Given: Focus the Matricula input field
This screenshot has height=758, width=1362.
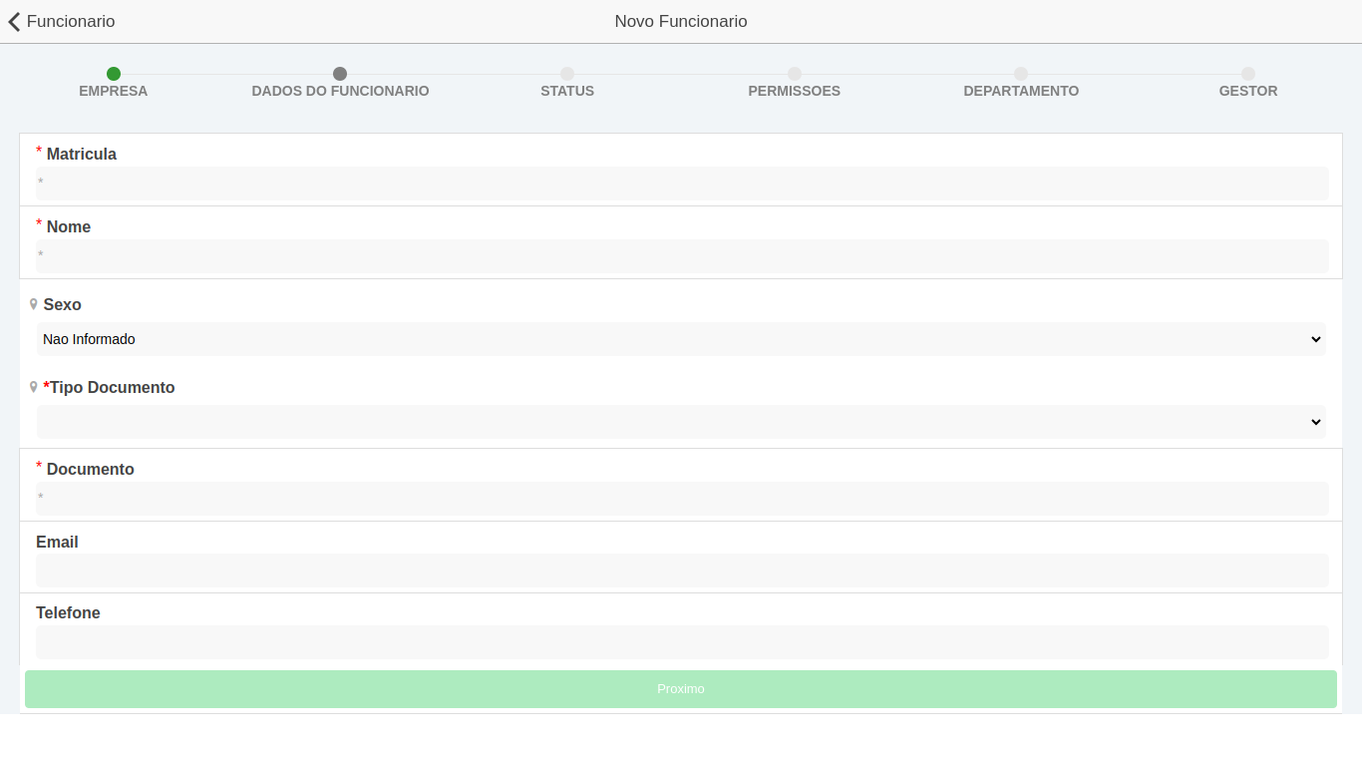Looking at the screenshot, I should click(681, 183).
